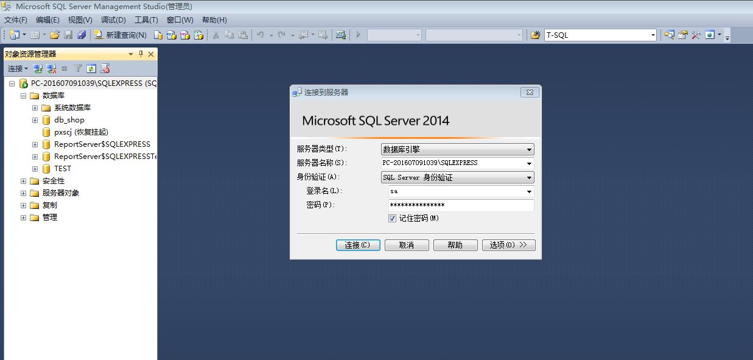Close the Object Explorer panel
This screenshot has height=360, width=753.
pyautogui.click(x=151, y=54)
